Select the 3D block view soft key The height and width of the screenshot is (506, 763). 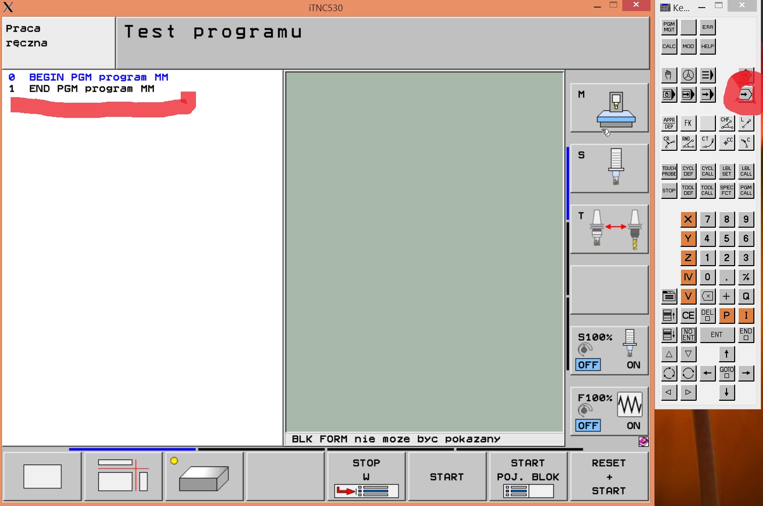(x=204, y=477)
